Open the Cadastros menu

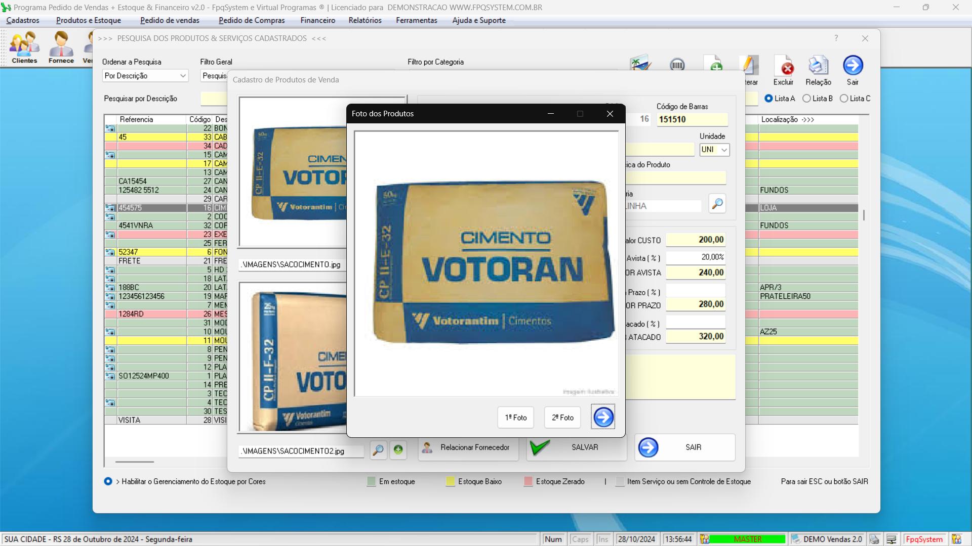[x=23, y=20]
